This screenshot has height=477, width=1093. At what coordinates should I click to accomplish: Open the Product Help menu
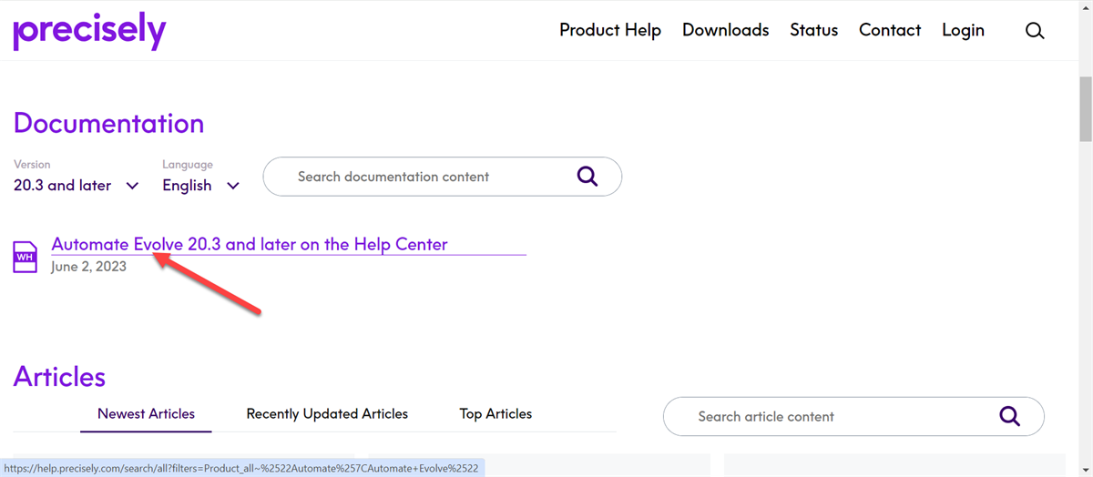tap(610, 30)
